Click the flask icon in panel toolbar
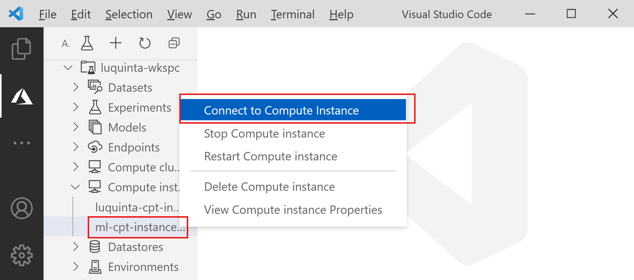 click(87, 43)
